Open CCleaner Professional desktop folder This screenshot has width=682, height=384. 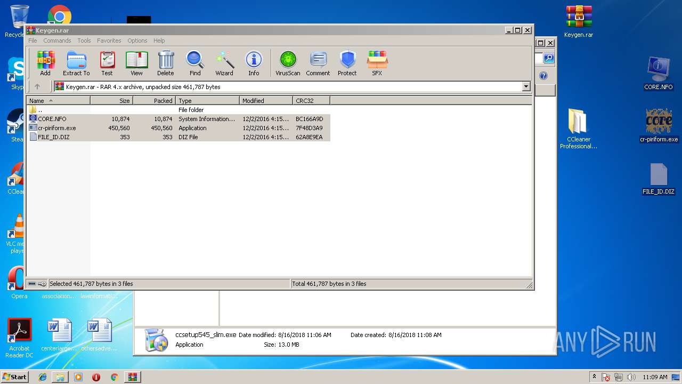579,129
